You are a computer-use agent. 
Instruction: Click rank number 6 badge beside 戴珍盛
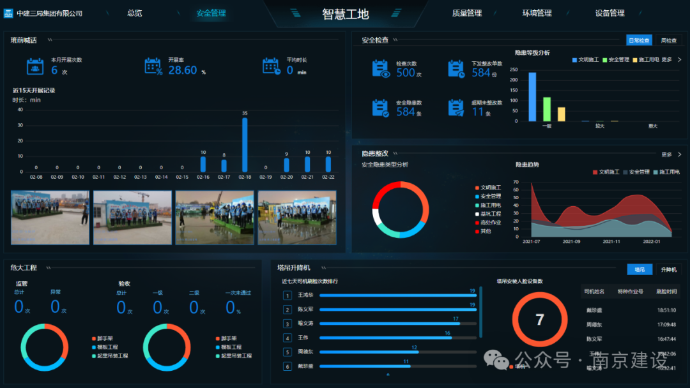coord(287,366)
